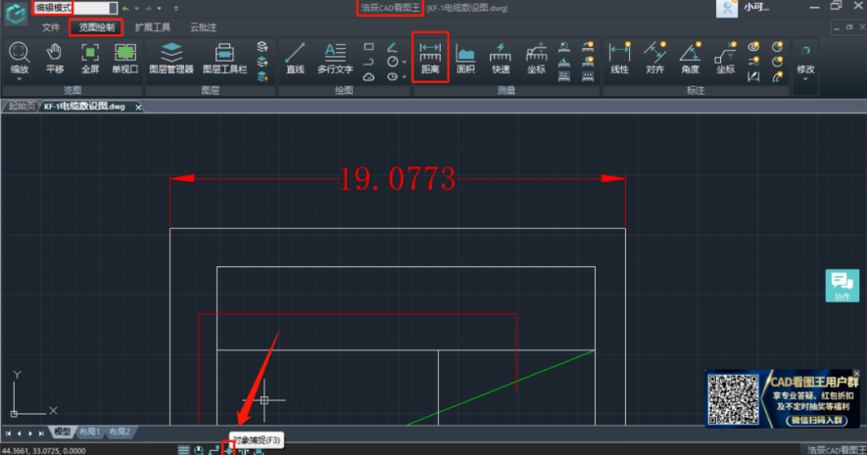The width and height of the screenshot is (867, 455).
Task: Toggle the magnifier-style status bar button
Action: tap(199, 450)
